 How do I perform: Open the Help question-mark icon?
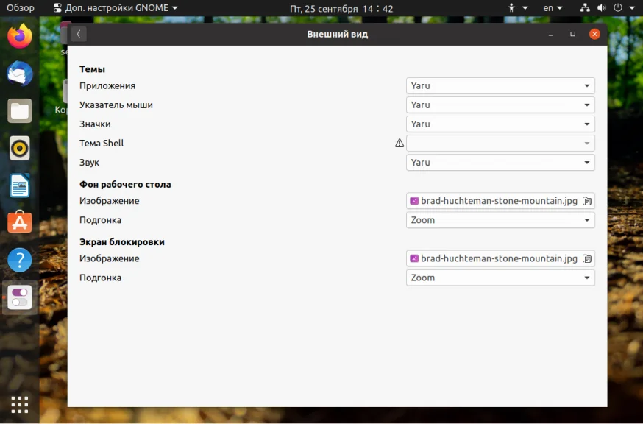(x=19, y=260)
